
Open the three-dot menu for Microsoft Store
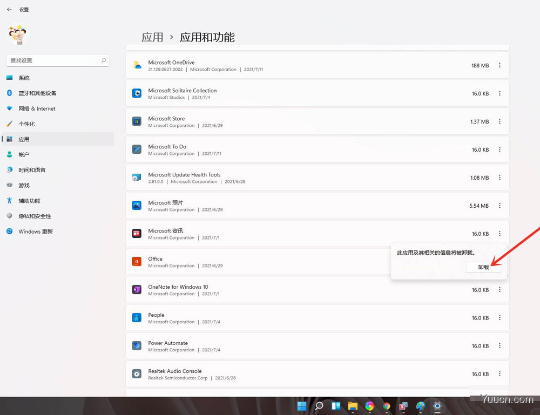[500, 121]
